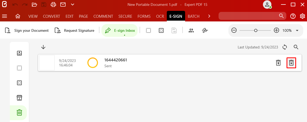
Task: Open the Trash folder in sidebar
Action: 19,112
